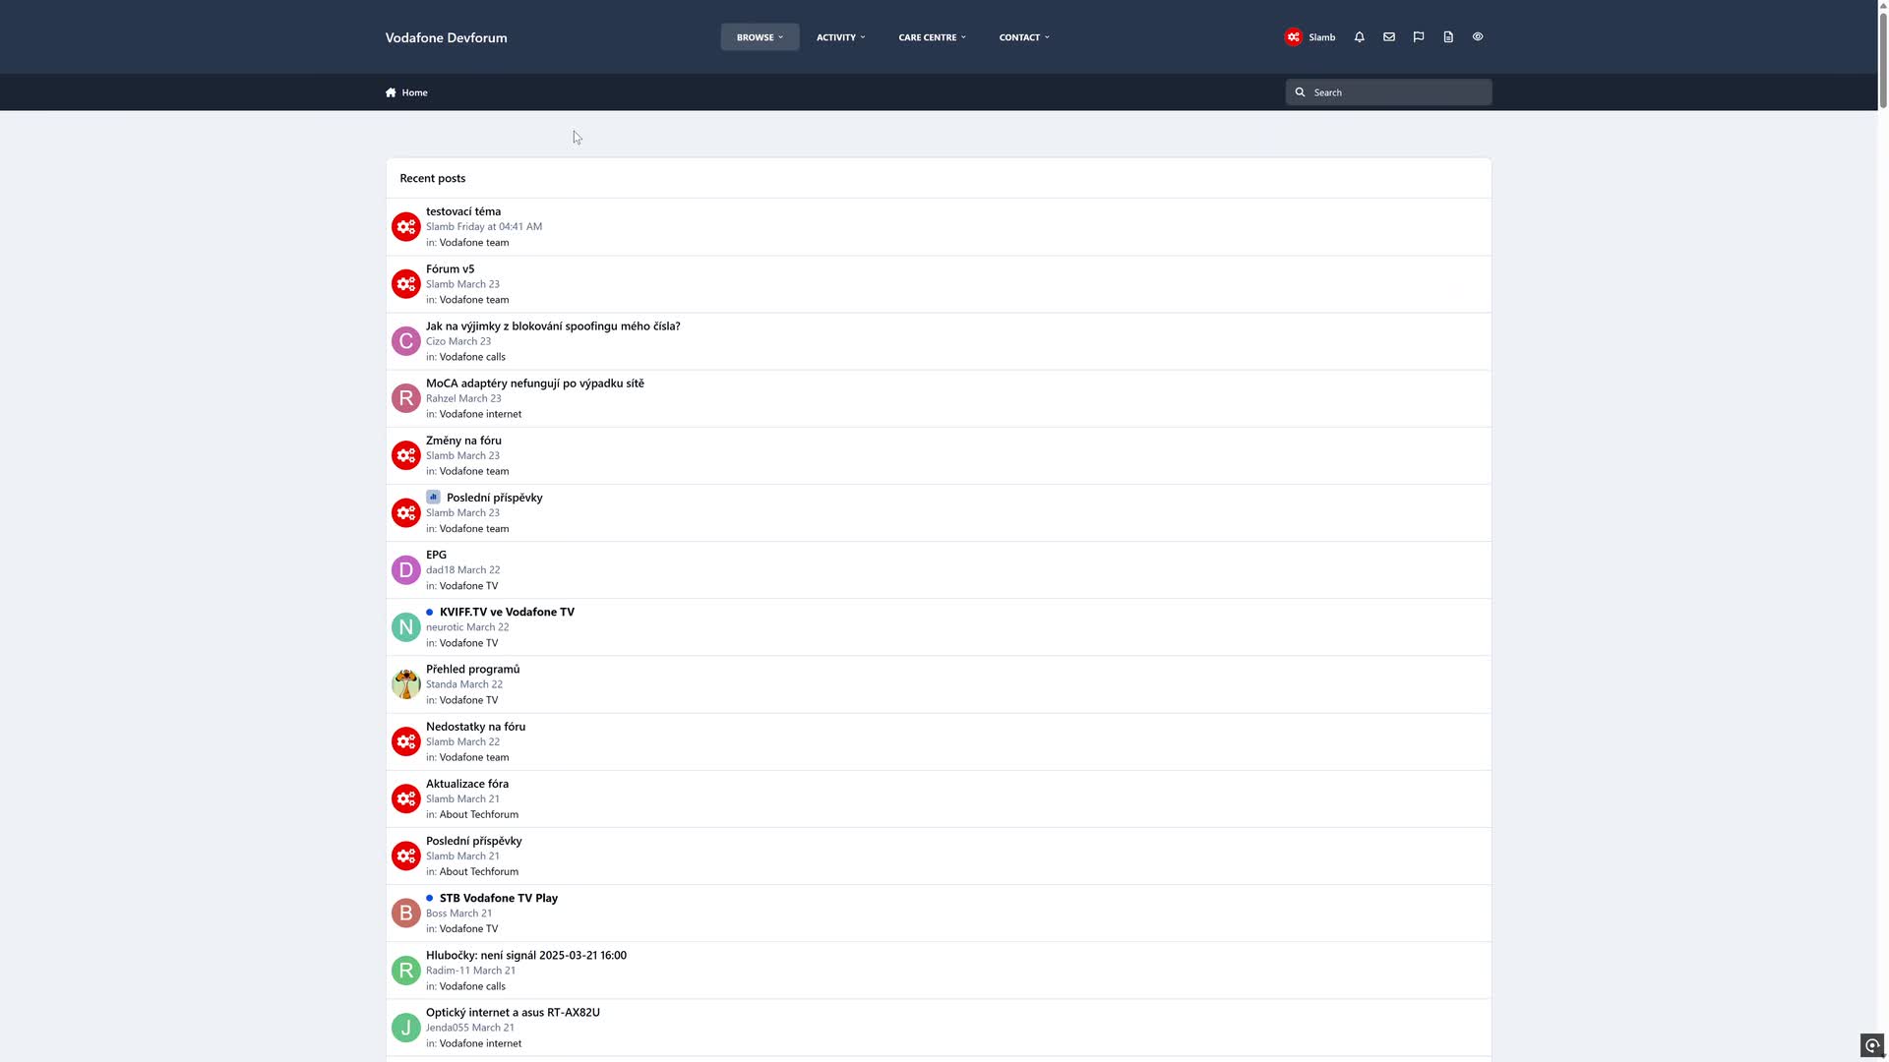Open the spoofing blocking exceptions thread

coord(553,325)
